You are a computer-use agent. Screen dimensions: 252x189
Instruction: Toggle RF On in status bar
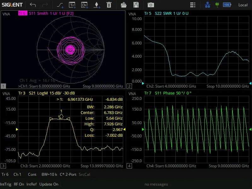(19, 184)
